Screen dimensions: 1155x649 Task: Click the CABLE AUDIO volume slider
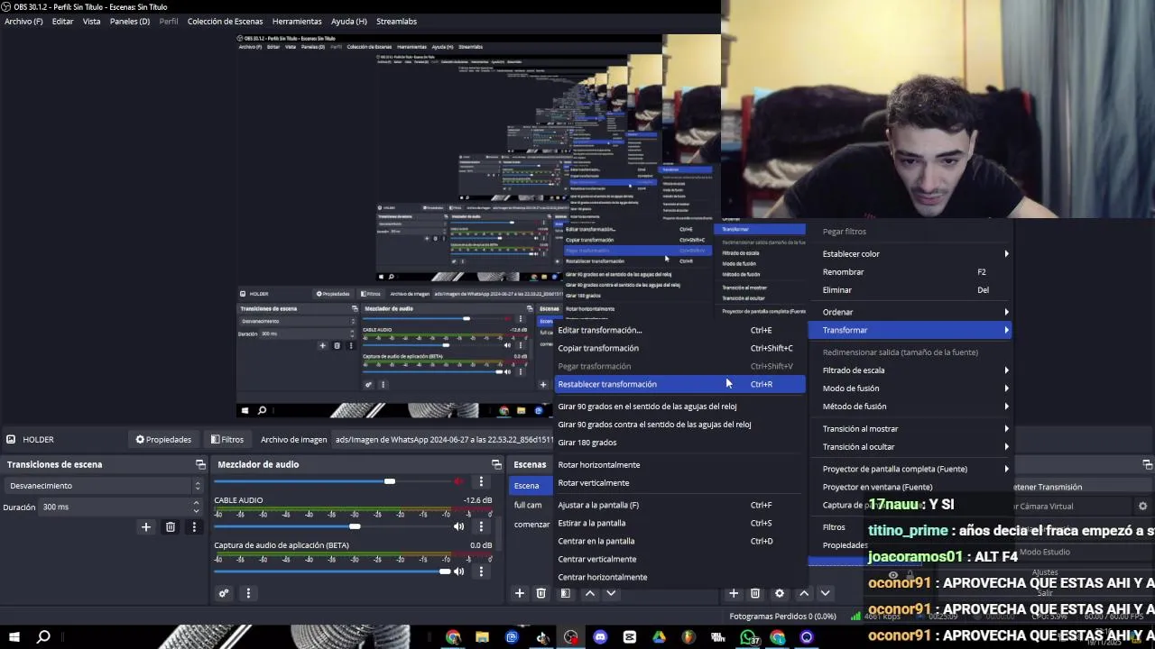pyautogui.click(x=332, y=526)
